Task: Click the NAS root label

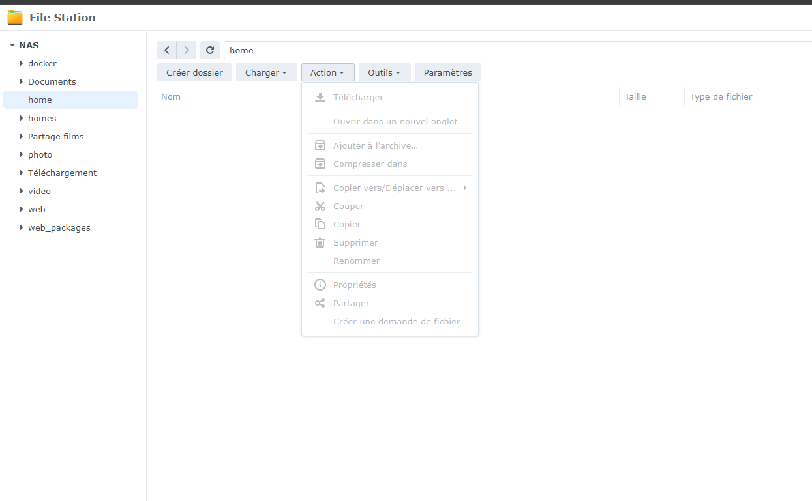Action: 29,46
